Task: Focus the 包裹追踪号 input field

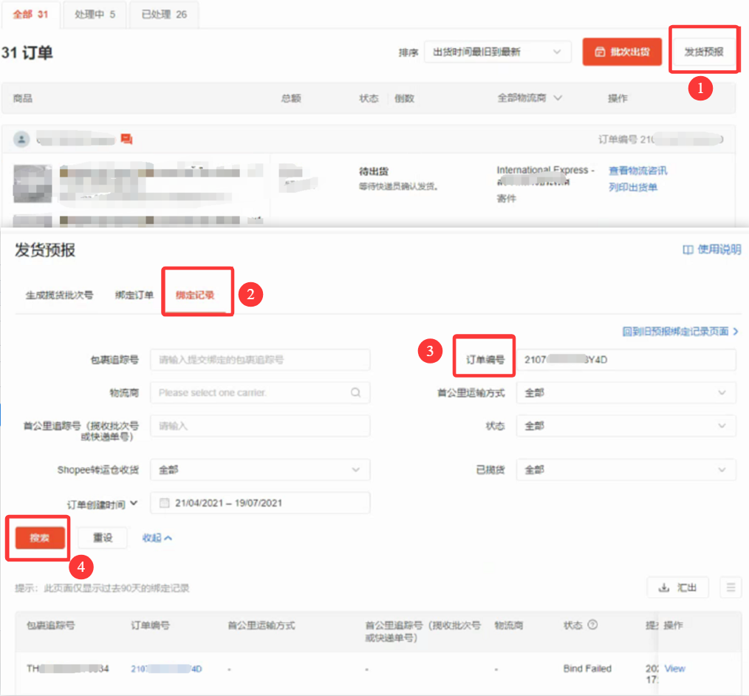Action: pyautogui.click(x=260, y=360)
